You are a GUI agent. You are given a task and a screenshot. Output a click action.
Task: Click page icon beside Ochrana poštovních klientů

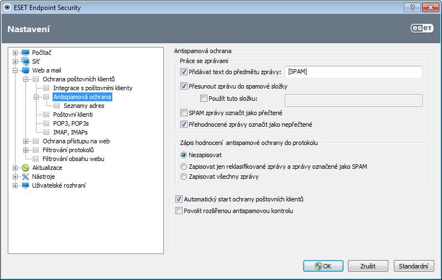[36, 79]
